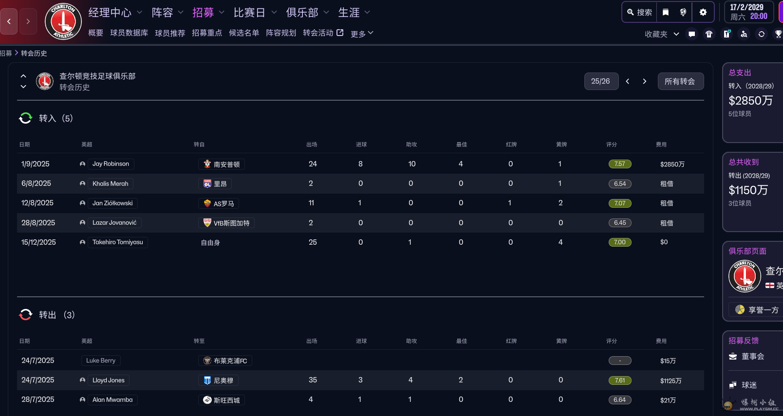Open the messages speech bubble shortcut

[x=691, y=34]
